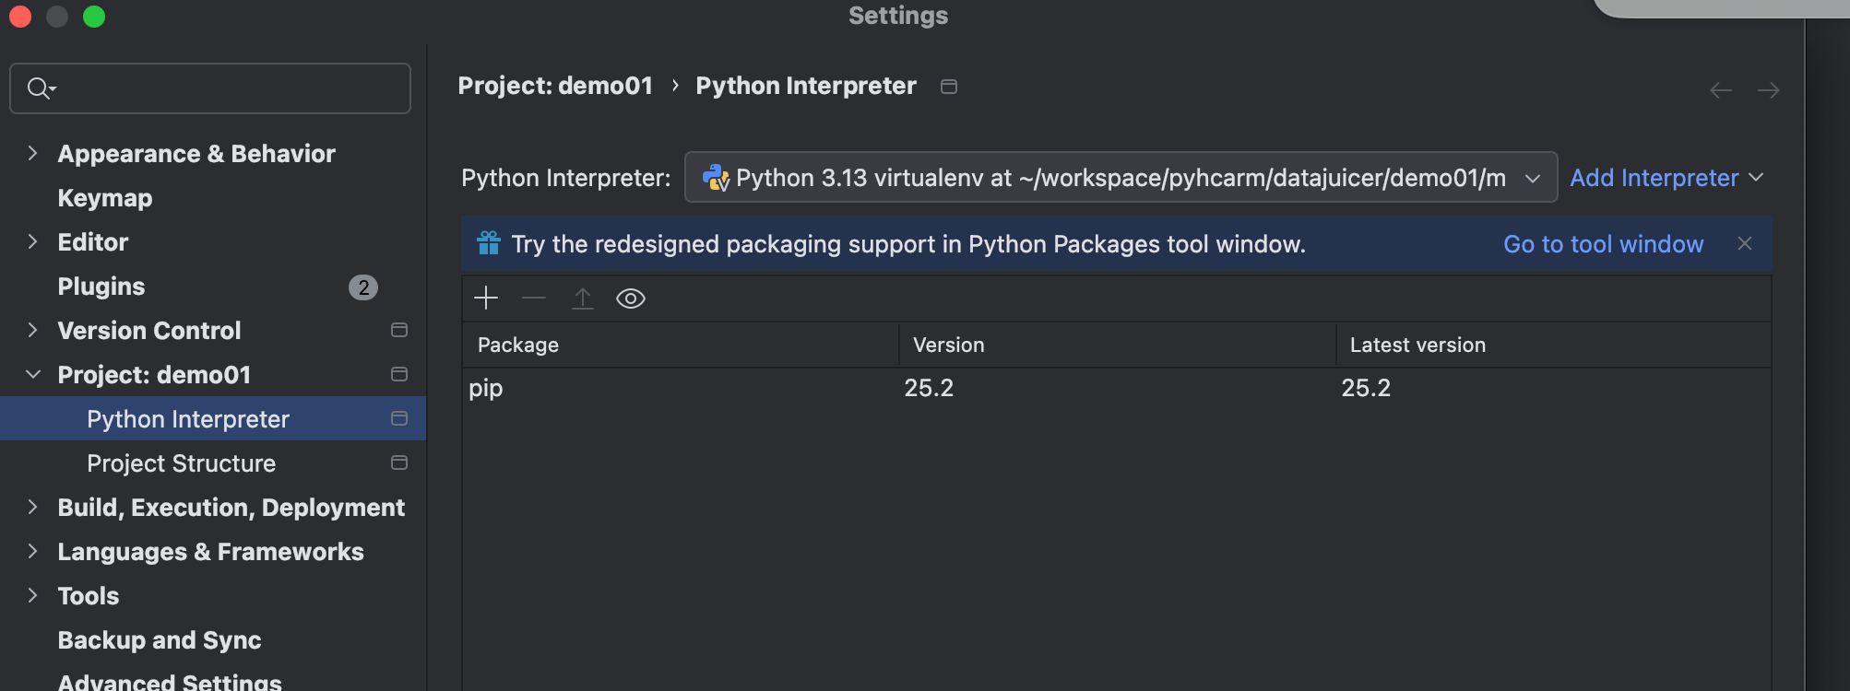Click the settings search field

tap(221, 88)
